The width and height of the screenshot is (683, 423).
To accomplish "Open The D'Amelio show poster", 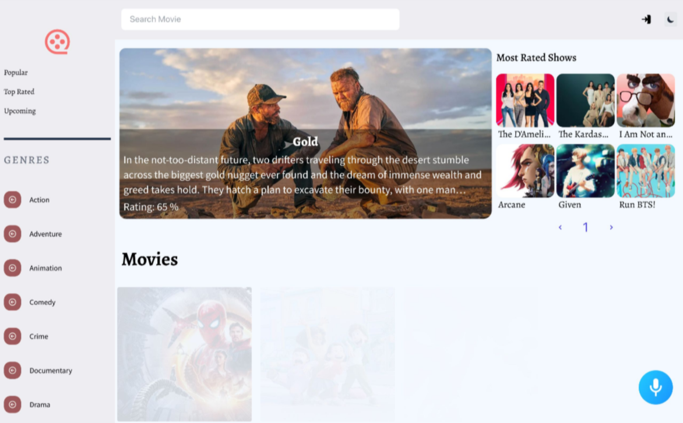I will (x=525, y=100).
